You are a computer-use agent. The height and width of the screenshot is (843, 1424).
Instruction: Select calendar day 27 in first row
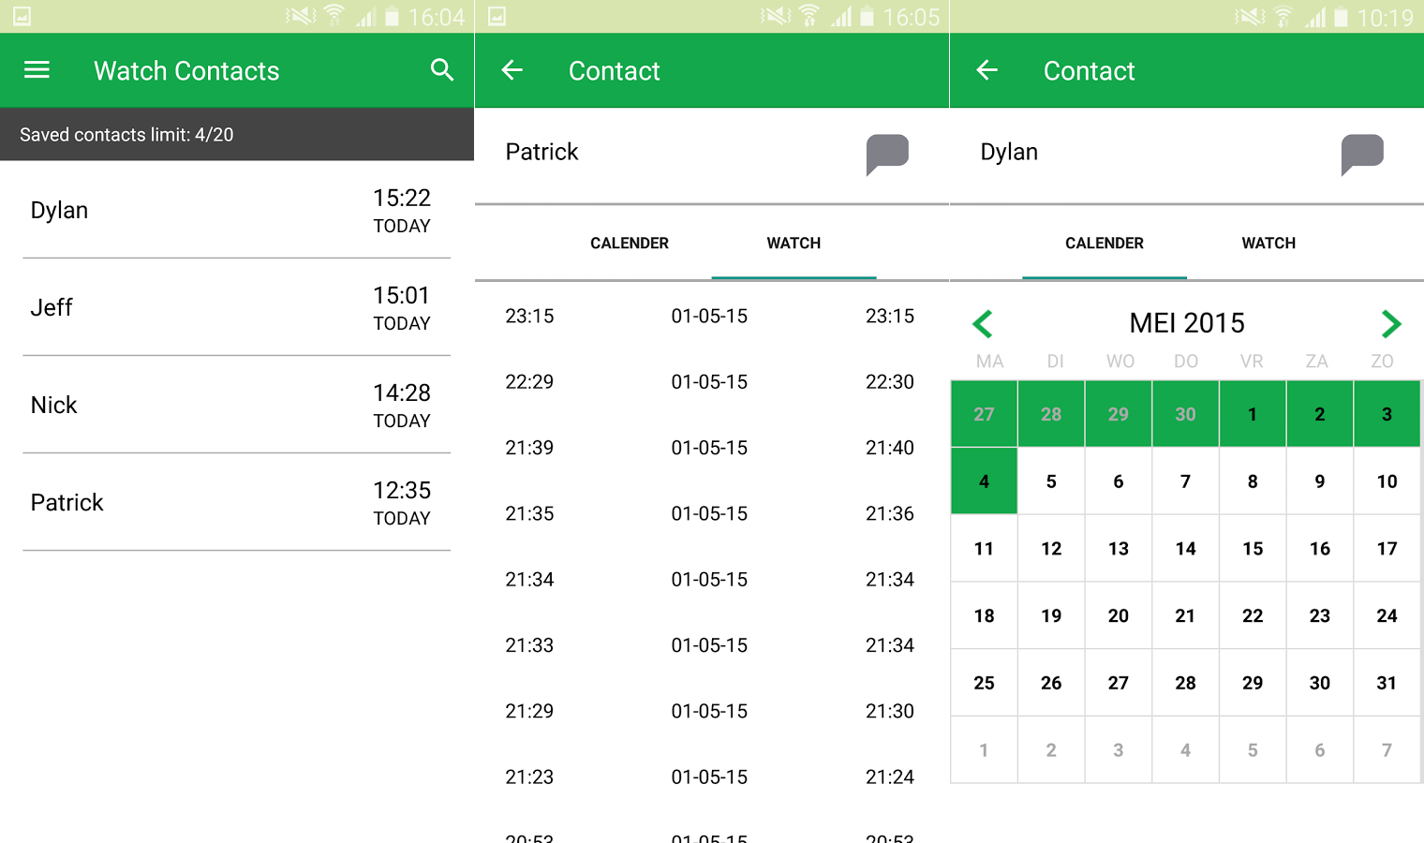(x=984, y=414)
